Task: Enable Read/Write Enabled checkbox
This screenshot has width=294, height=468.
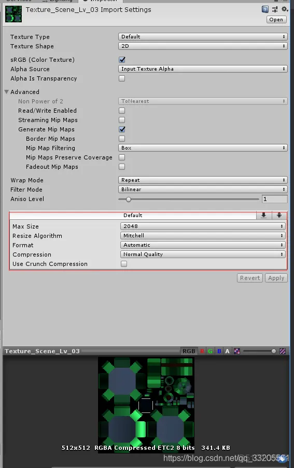Action: click(122, 111)
